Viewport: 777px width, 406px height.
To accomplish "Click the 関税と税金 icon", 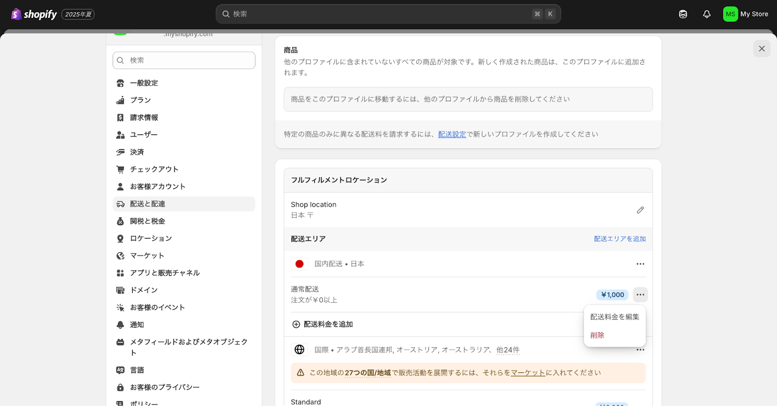I will [x=120, y=221].
